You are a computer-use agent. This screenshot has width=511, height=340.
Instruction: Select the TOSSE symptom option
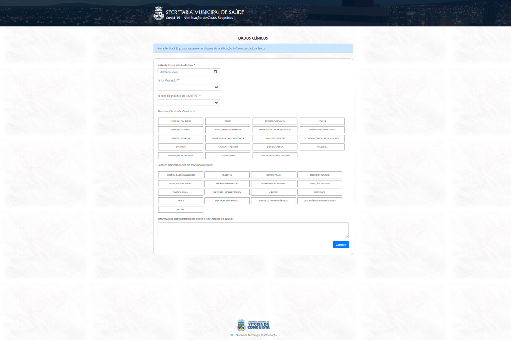tap(228, 121)
